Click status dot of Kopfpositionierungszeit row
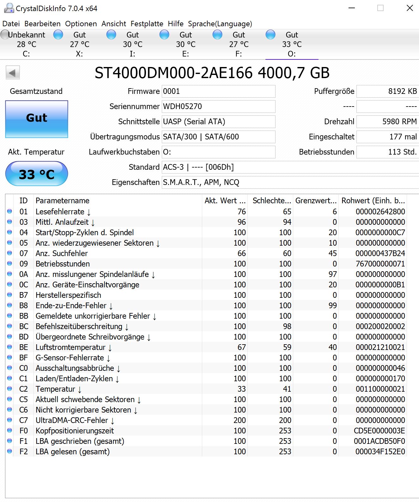419x502 pixels. click(9, 430)
